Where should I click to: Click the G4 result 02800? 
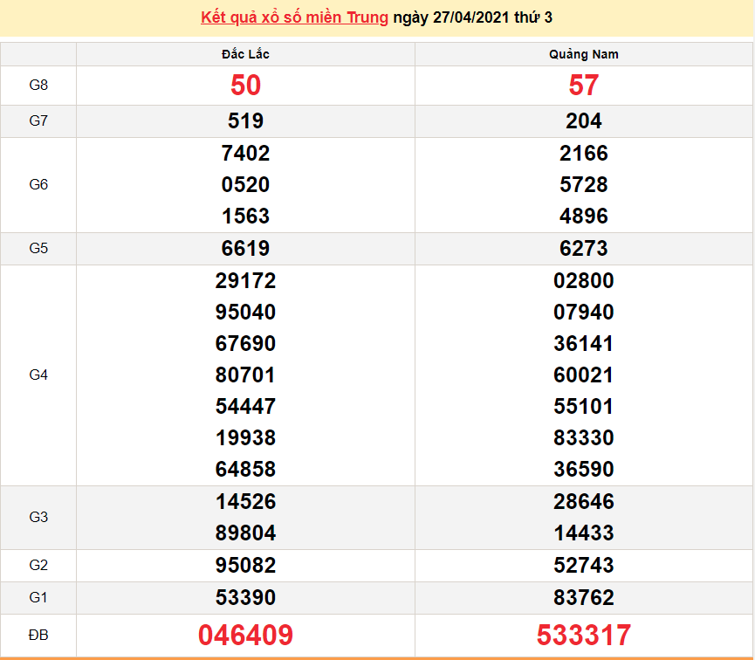(584, 281)
